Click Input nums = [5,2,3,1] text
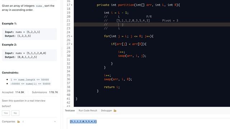The width and height of the screenshot is (230, 129). click(x=22, y=32)
